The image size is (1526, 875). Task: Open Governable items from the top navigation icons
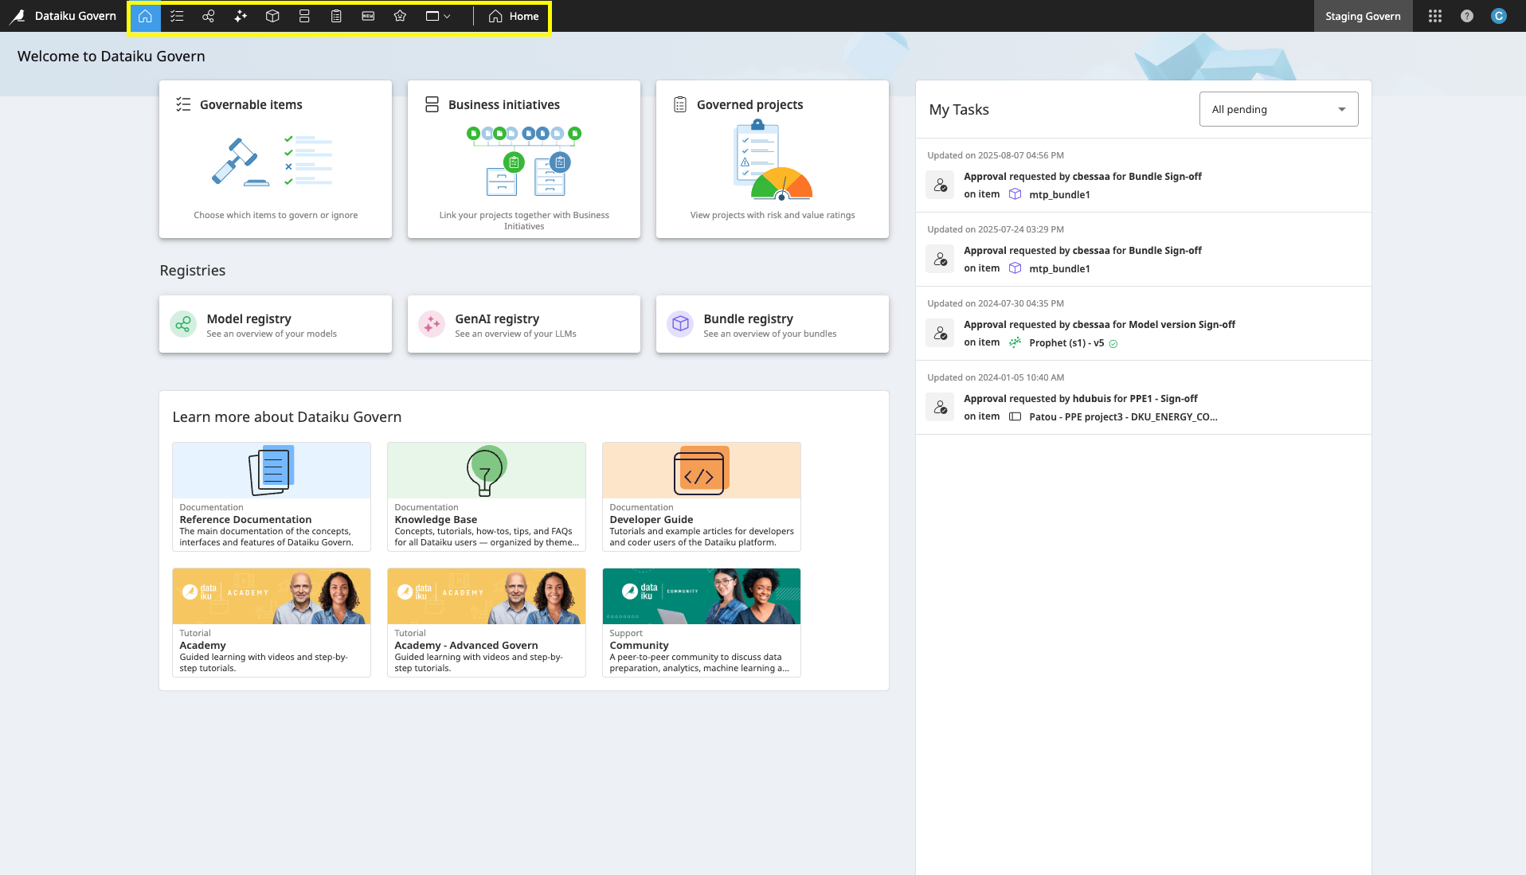point(177,16)
